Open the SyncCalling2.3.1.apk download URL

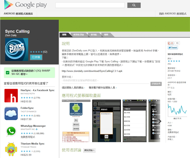pyautogui.click(x=92, y=71)
